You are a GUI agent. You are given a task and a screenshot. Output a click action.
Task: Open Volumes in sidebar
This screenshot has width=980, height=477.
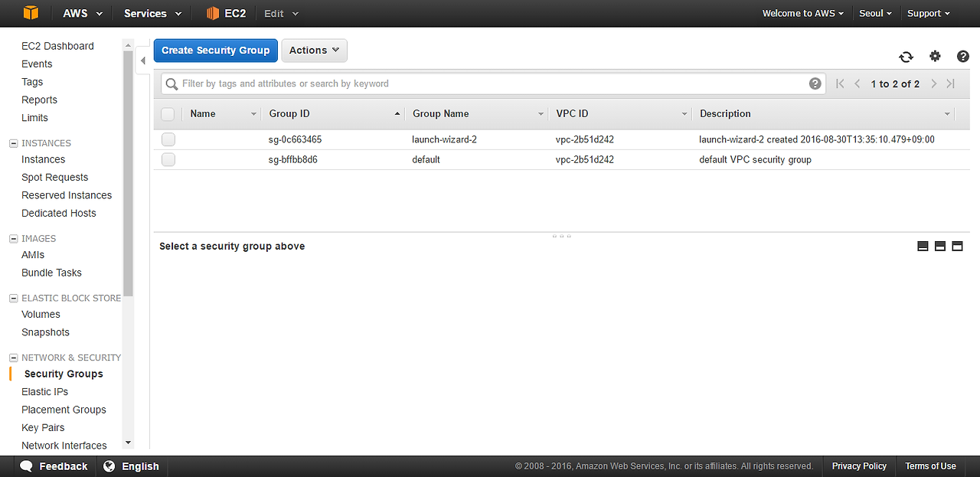click(x=41, y=315)
